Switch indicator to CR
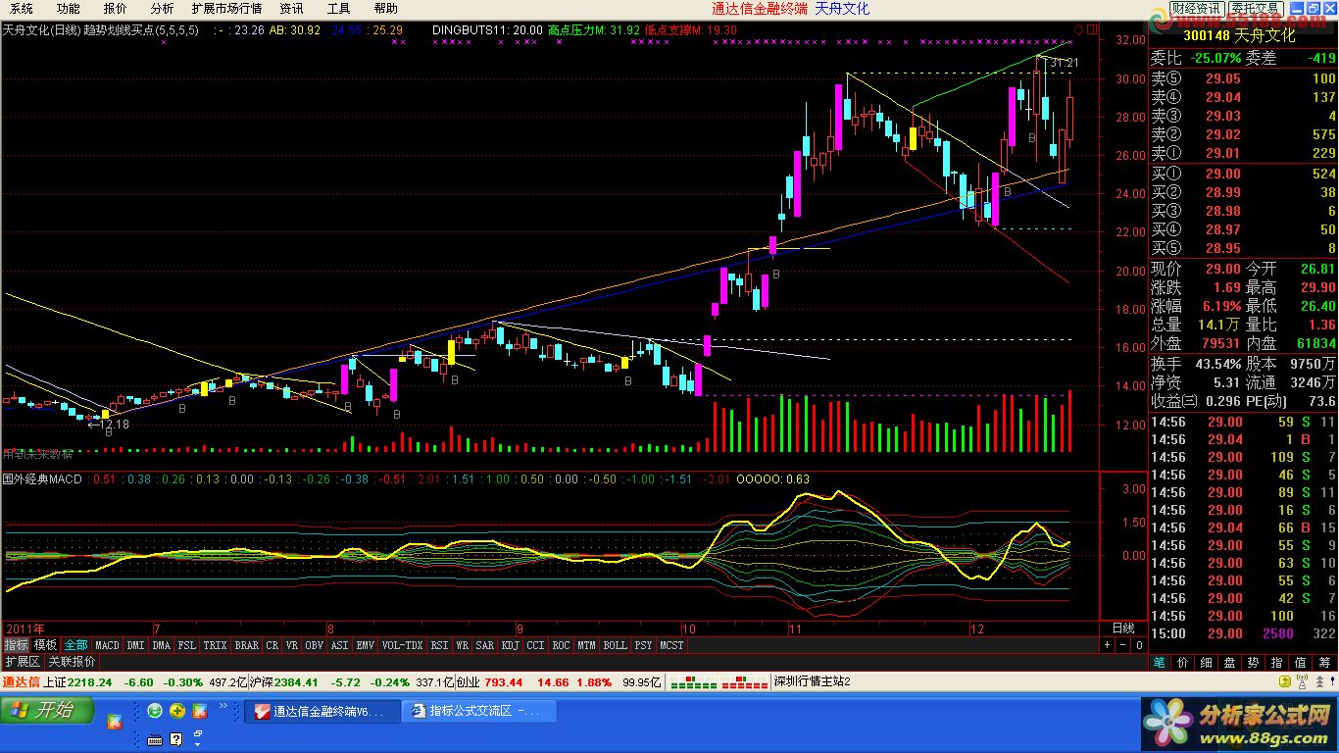Image resolution: width=1339 pixels, height=753 pixels. [x=272, y=645]
